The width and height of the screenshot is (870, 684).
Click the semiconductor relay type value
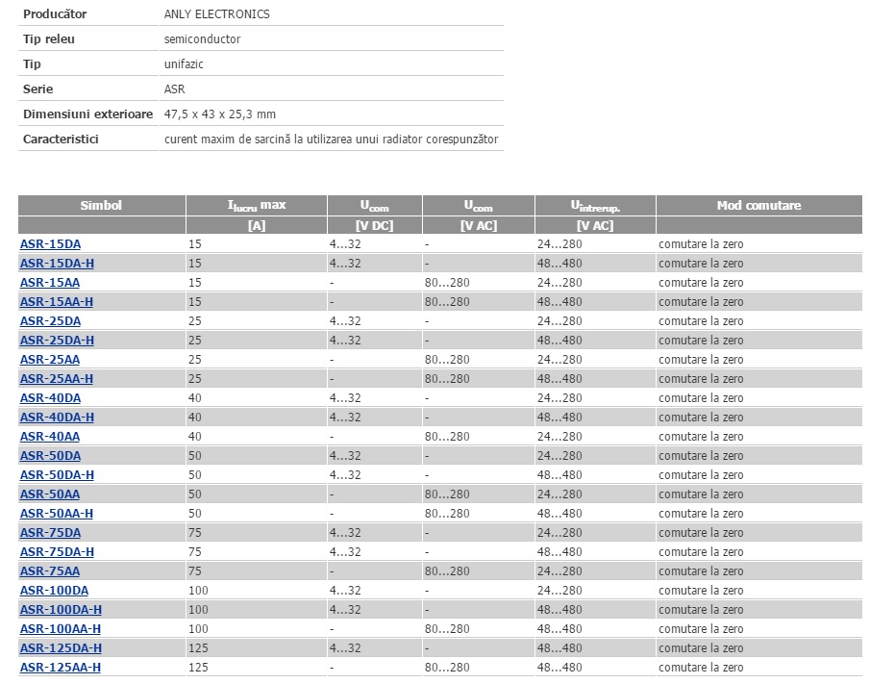point(203,39)
